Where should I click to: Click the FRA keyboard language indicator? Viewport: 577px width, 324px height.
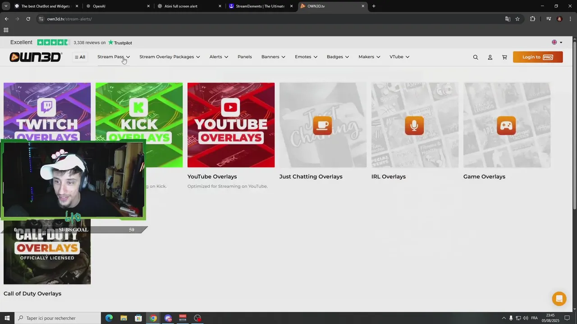[534, 318]
